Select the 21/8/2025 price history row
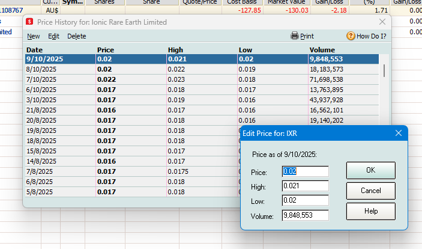Image resolution: width=422 pixels, height=249 pixels. click(x=202, y=110)
